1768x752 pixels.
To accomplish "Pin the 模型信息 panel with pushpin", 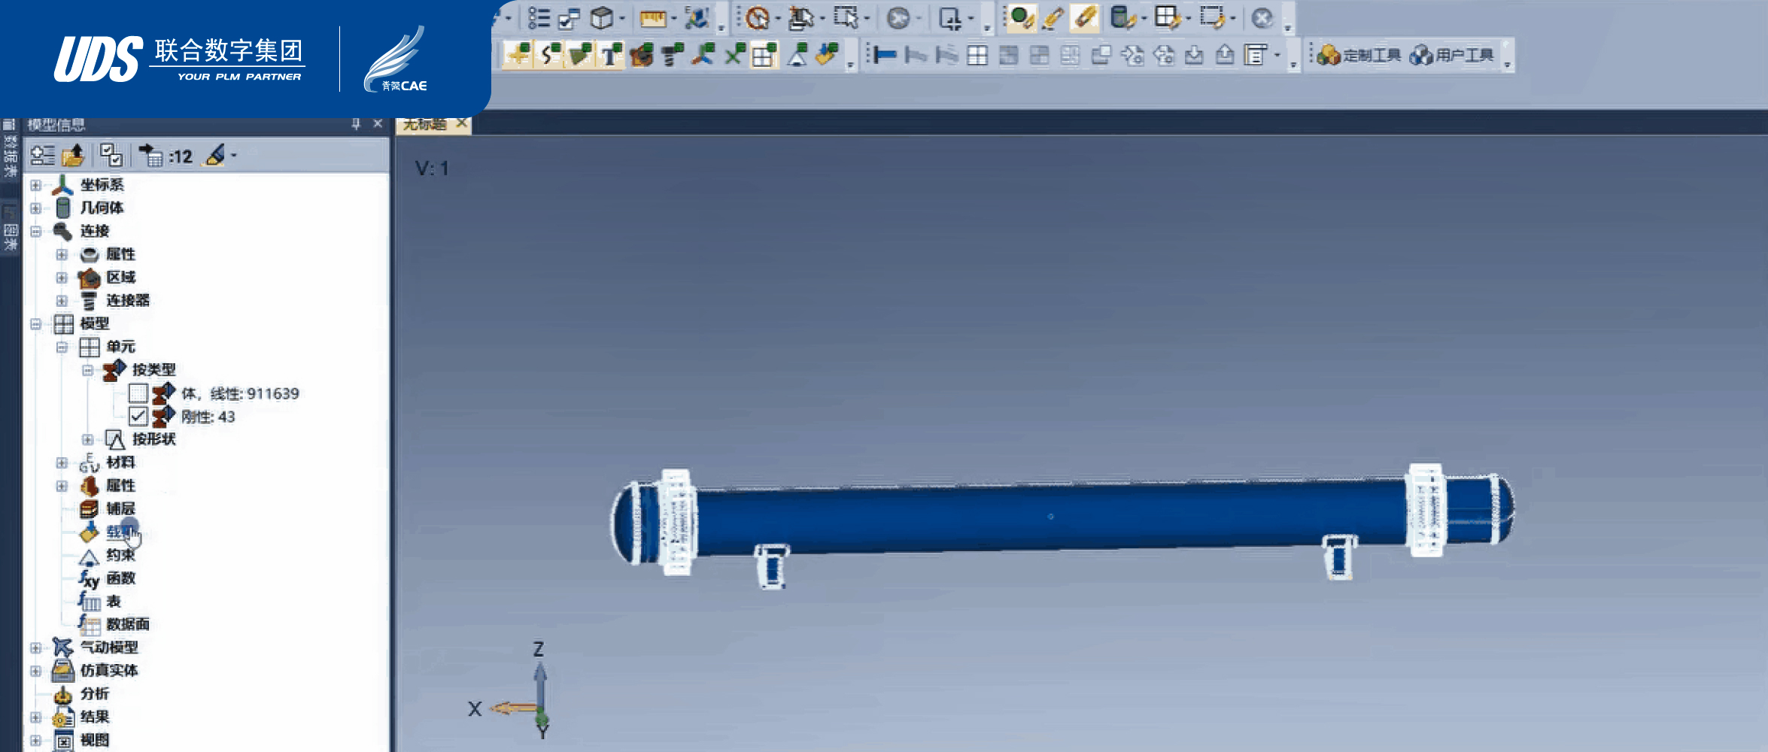I will 356,124.
